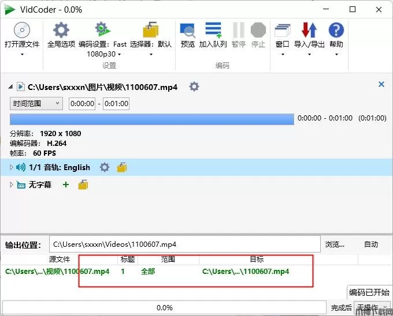The width and height of the screenshot is (393, 316).
Task: Click the frame rate value 60 FPS
Action: pyautogui.click(x=45, y=153)
